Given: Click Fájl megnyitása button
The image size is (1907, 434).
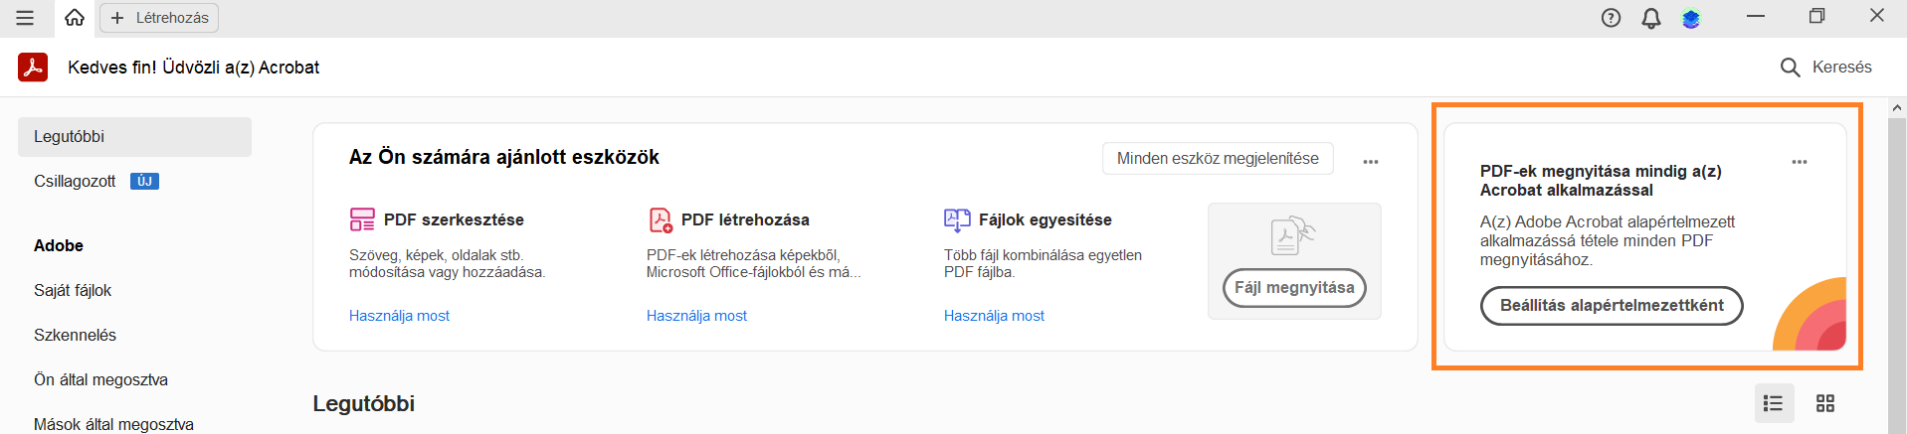Looking at the screenshot, I should coord(1294,288).
